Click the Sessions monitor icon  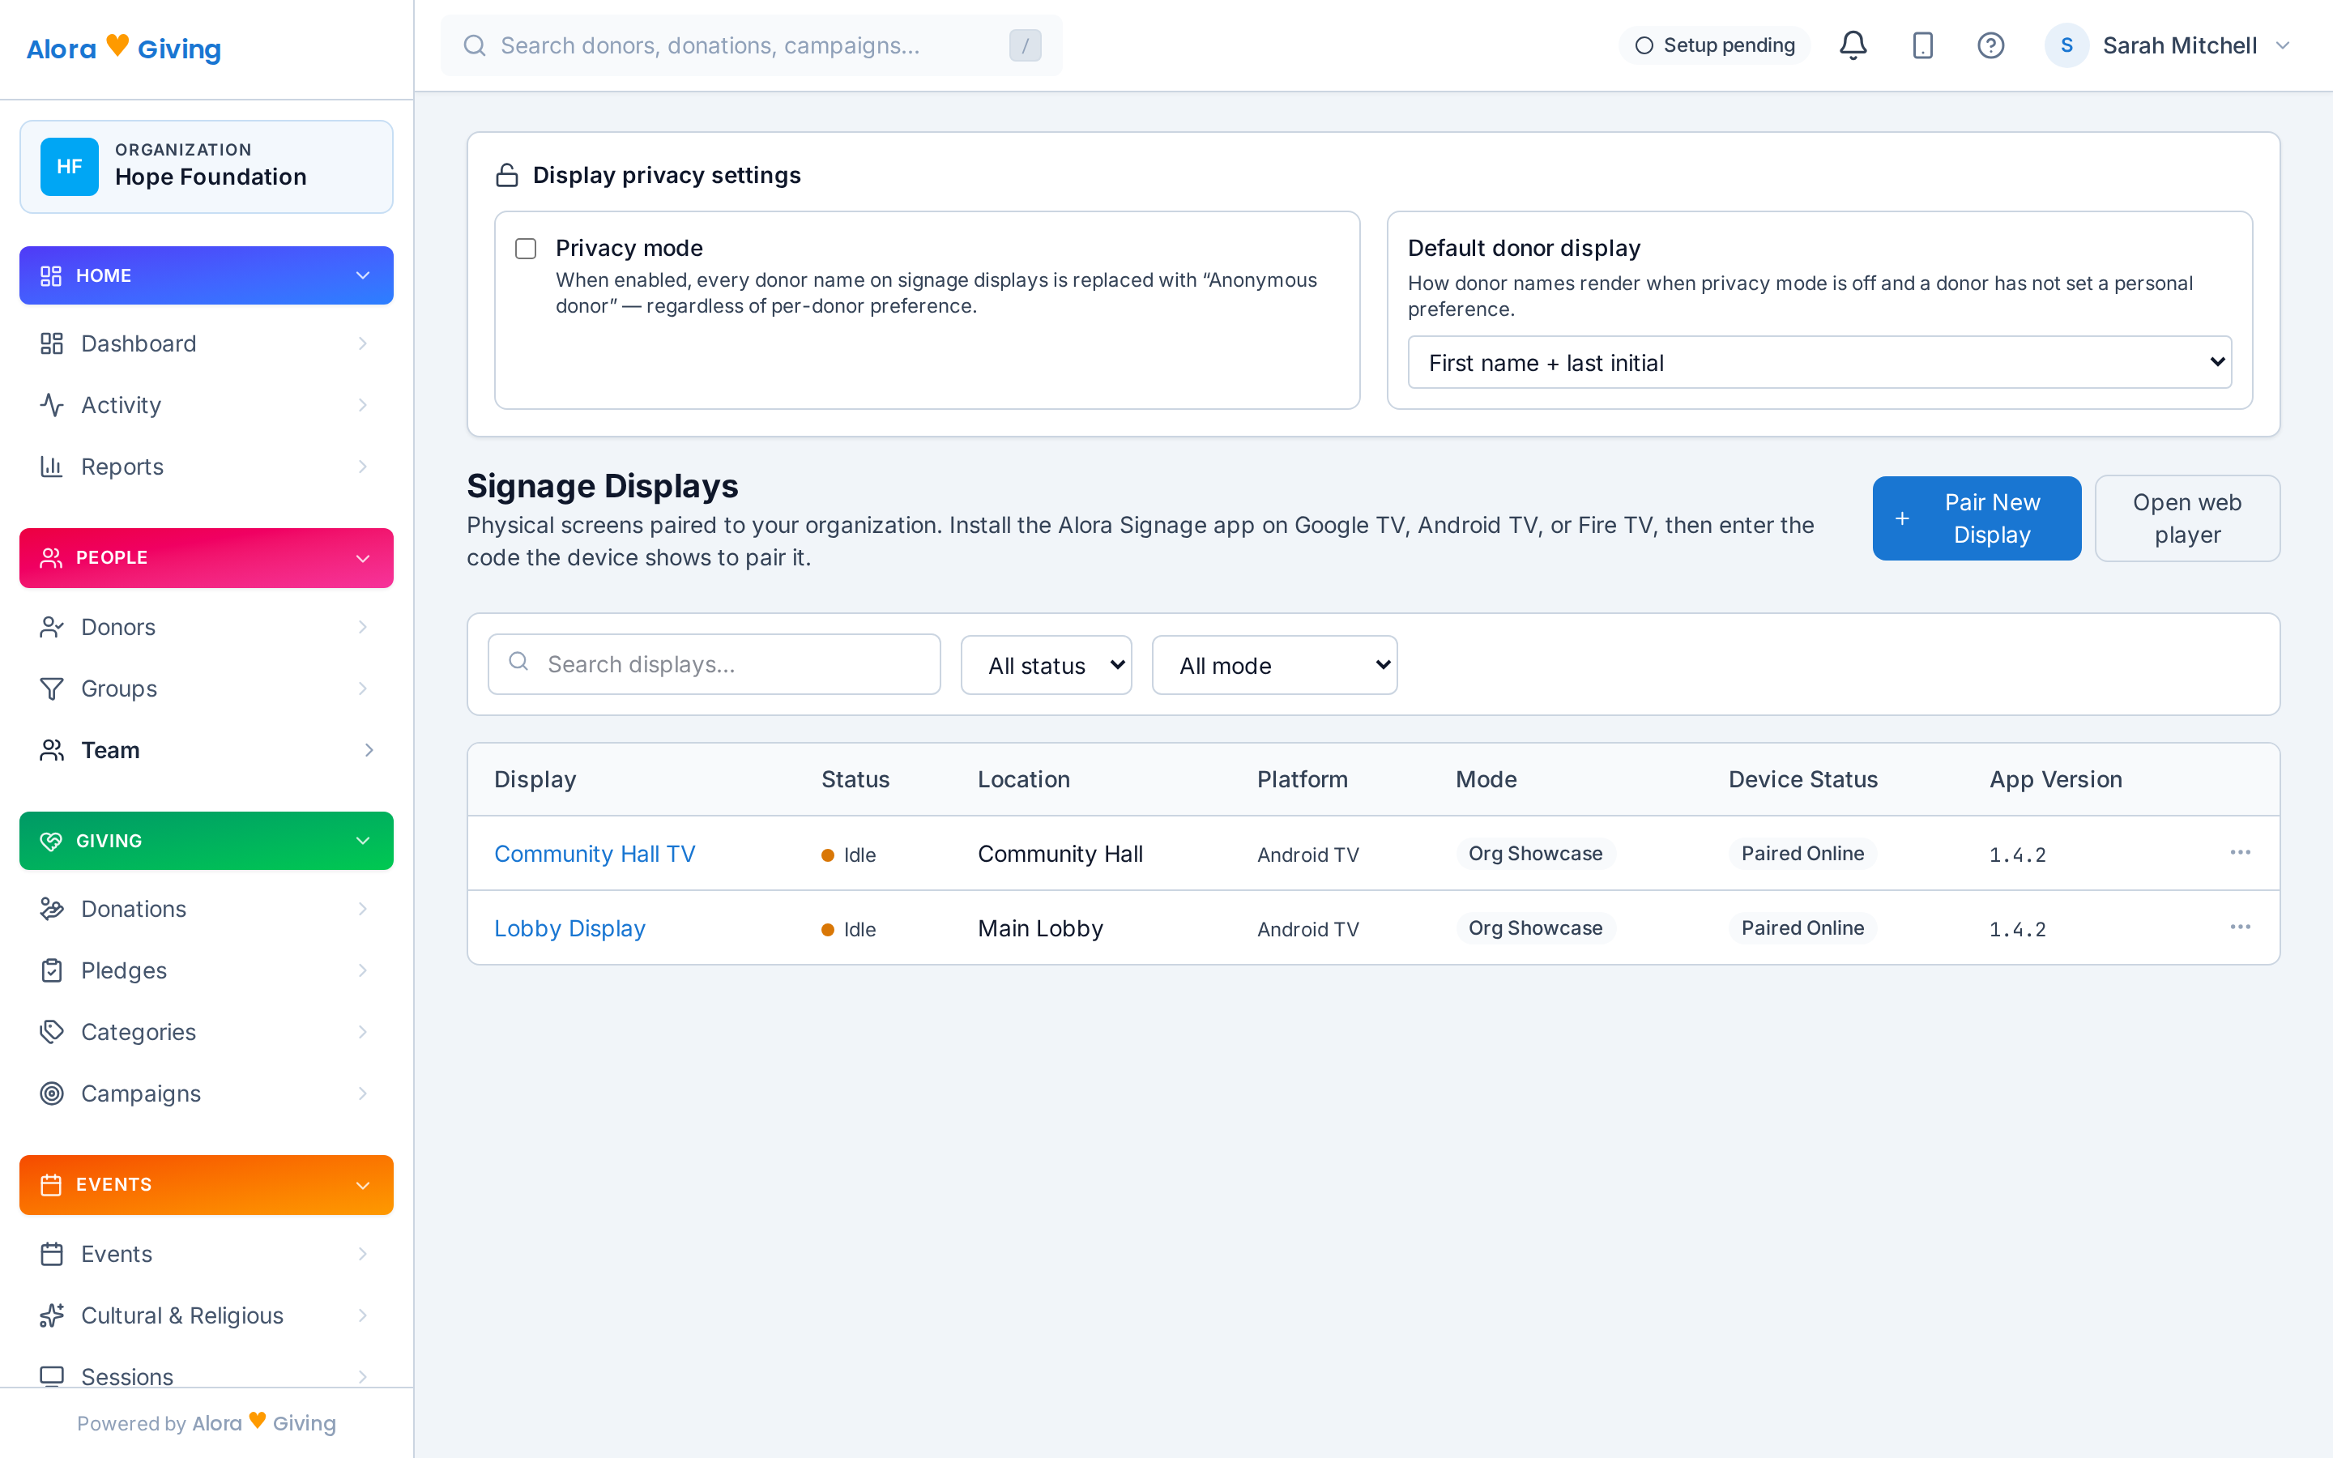[x=51, y=1376]
